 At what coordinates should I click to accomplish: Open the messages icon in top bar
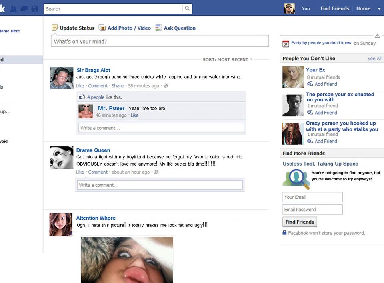(x=24, y=9)
